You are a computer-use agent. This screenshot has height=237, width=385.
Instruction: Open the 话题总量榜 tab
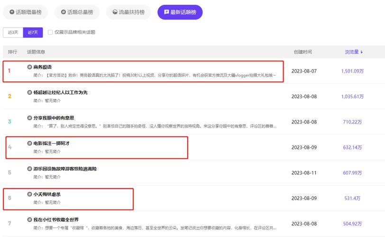(77, 12)
